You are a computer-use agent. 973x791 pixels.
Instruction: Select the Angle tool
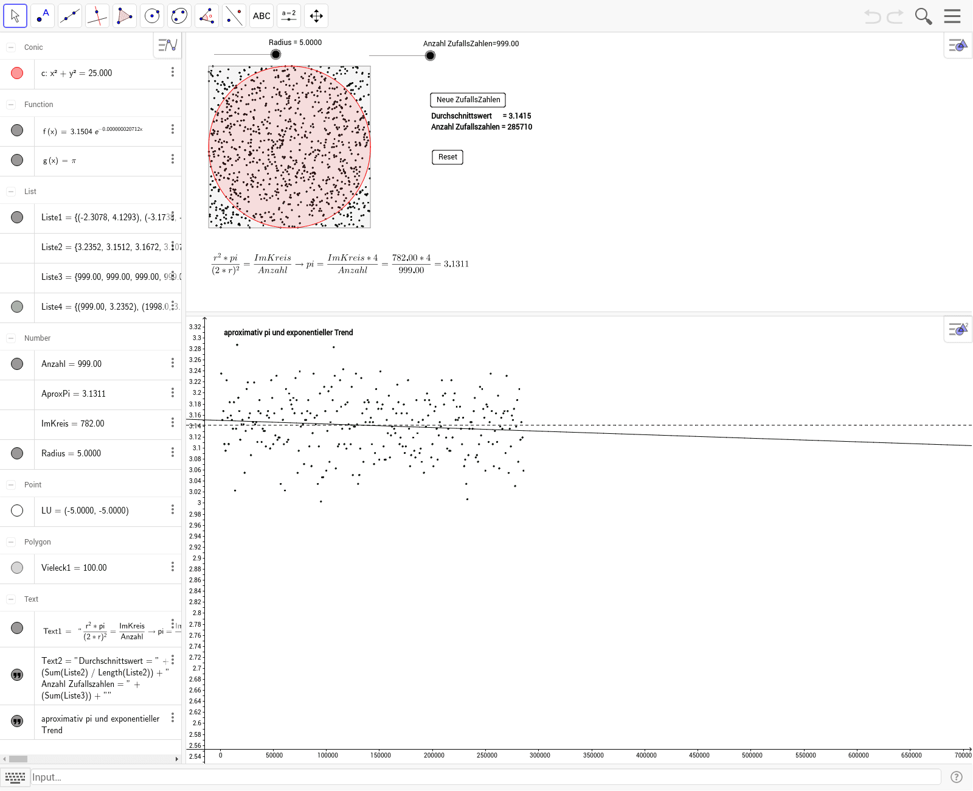point(207,16)
